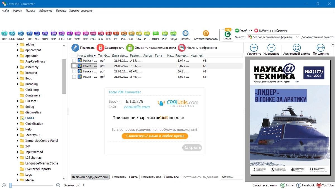The height and width of the screenshot is (189, 335).
Task: Toggle Включая поддиректории option
Action: click(x=90, y=177)
